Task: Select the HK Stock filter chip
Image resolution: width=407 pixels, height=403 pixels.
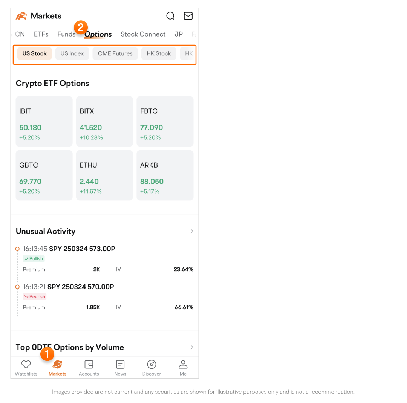Action: 159,53
